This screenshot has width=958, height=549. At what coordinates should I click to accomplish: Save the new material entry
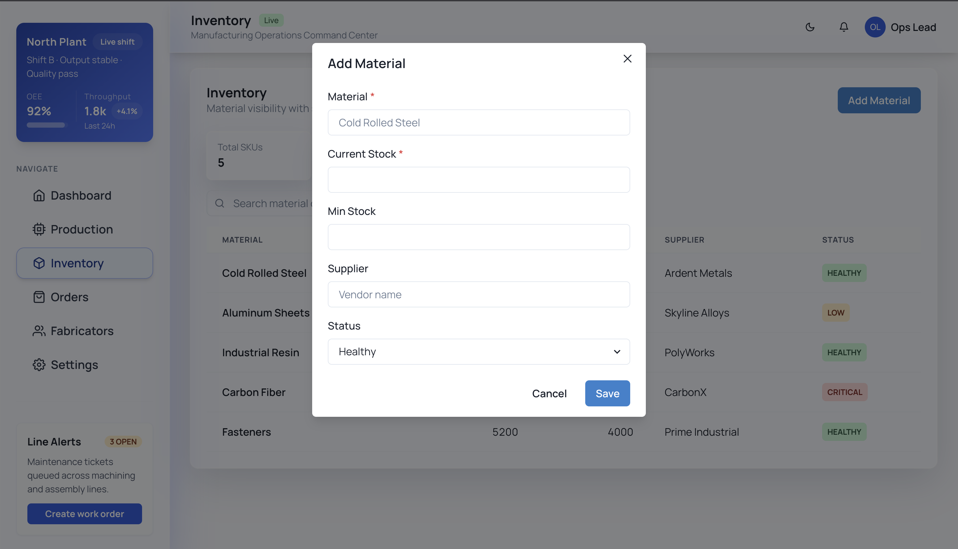pyautogui.click(x=607, y=393)
